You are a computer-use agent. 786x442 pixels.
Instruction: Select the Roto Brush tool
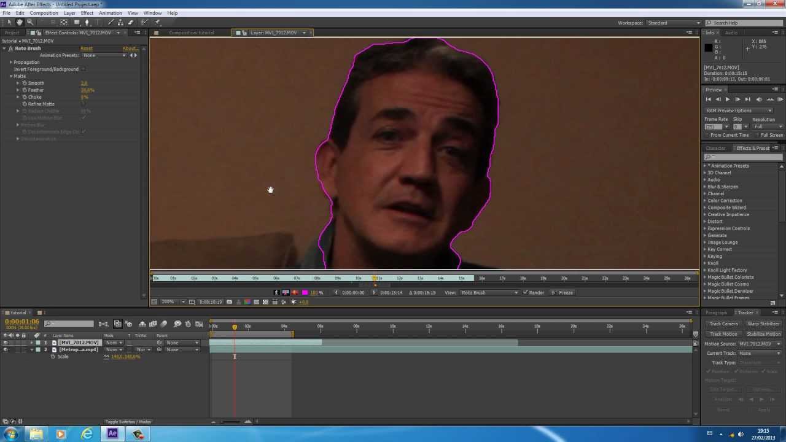click(x=144, y=22)
